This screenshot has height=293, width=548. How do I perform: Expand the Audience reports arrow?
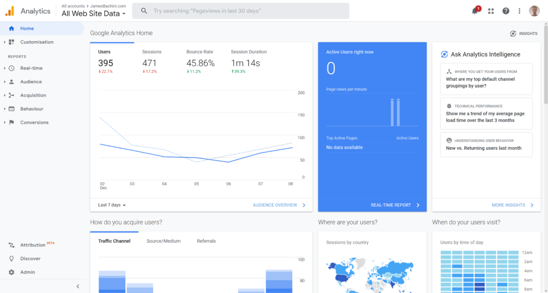pos(5,82)
